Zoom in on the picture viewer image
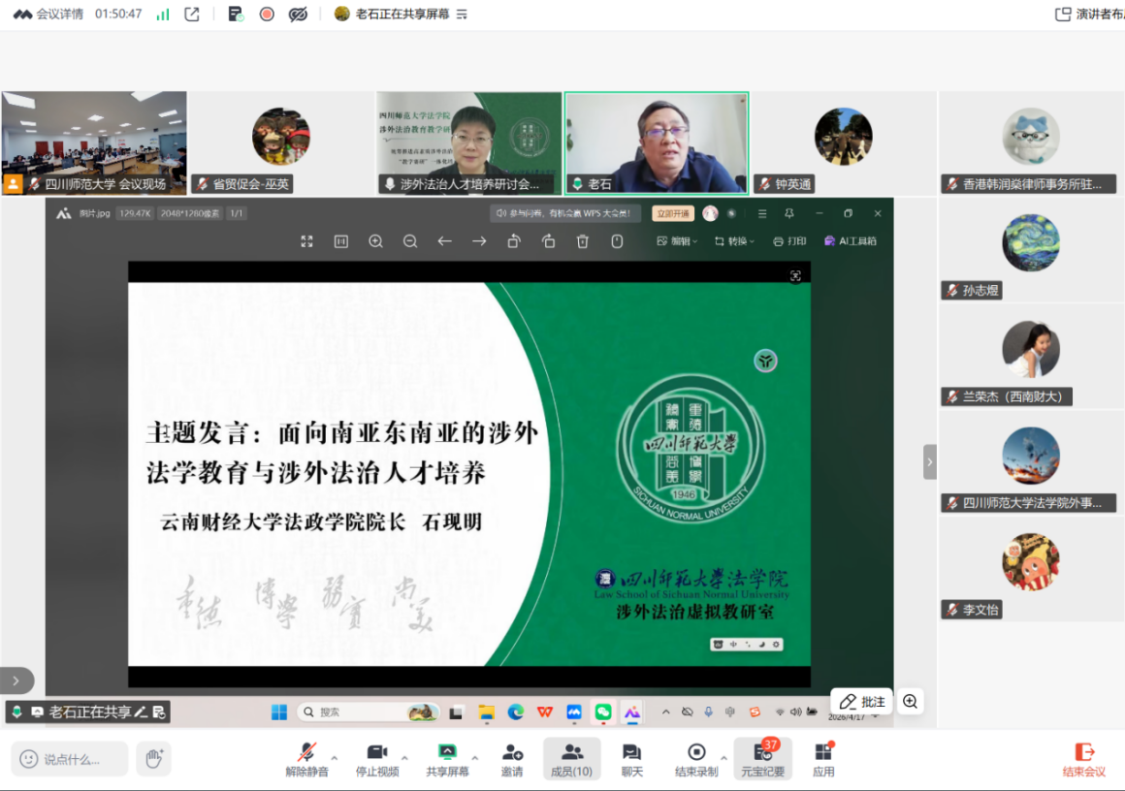1125x791 pixels. (375, 241)
